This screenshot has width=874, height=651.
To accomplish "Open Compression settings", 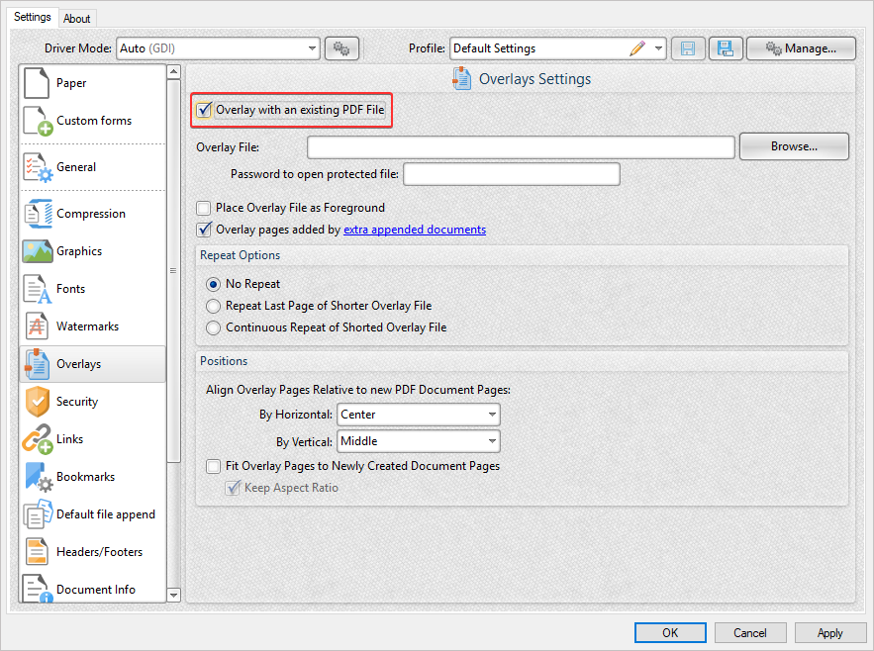I will [x=93, y=214].
